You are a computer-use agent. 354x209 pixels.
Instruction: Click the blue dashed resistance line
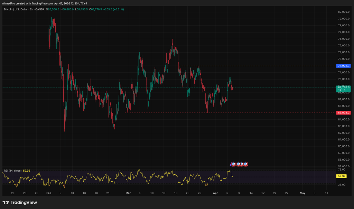coord(259,66)
